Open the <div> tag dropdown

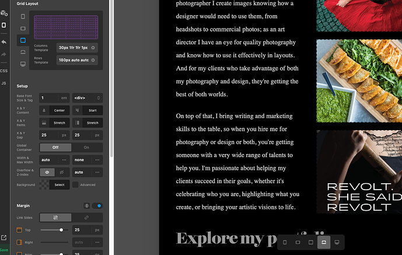tap(87, 98)
